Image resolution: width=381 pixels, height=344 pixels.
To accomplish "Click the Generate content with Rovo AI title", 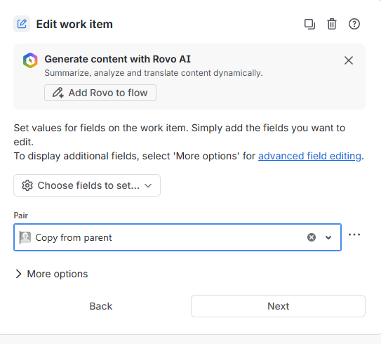I will coord(118,59).
